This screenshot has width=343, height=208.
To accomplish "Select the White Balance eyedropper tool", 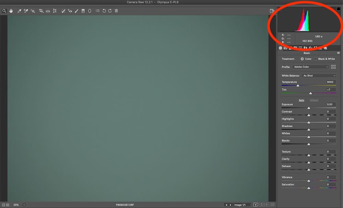I will 19,11.
